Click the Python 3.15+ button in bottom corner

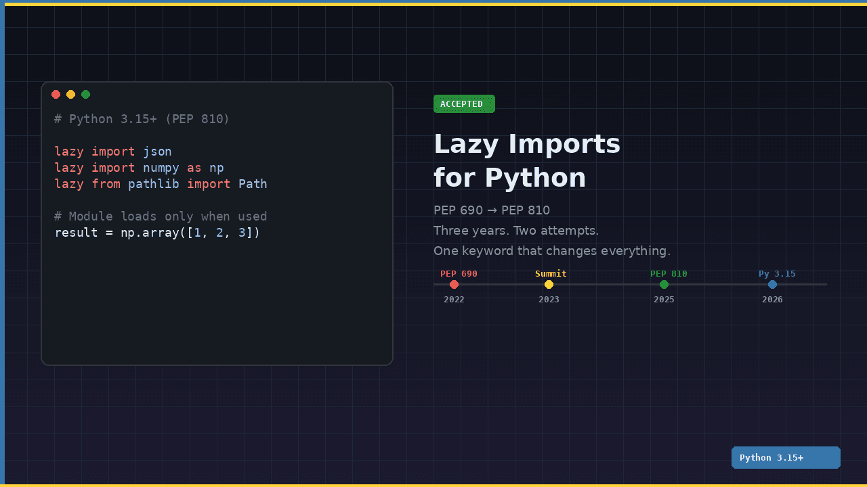tap(786, 457)
